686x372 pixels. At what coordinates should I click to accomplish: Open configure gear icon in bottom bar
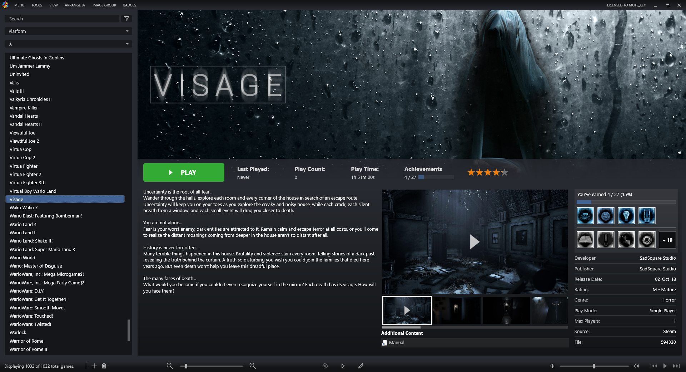325,366
